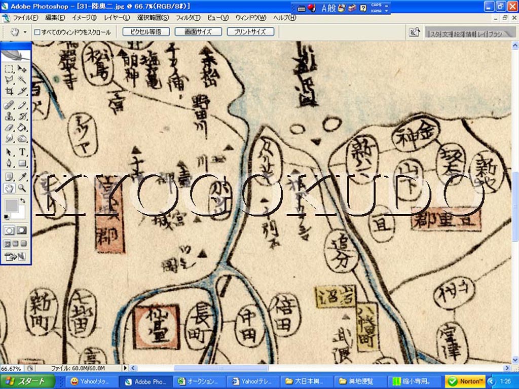
Task: Open the レイヤー menu
Action: pyautogui.click(x=117, y=18)
